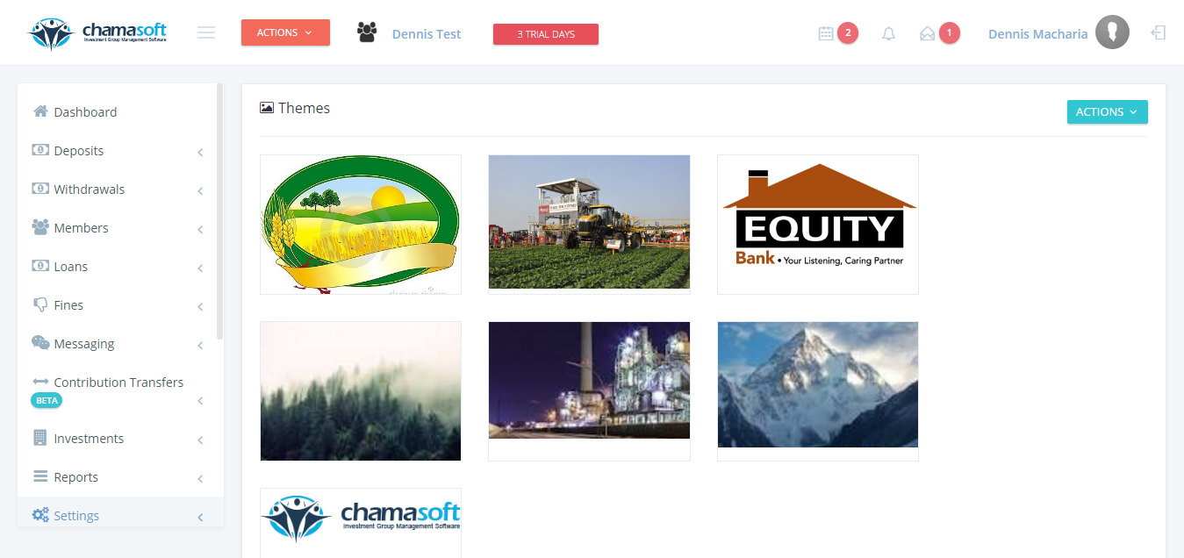Open the inbox envelope icon with badge 1
The height and width of the screenshot is (558, 1184).
tap(927, 33)
